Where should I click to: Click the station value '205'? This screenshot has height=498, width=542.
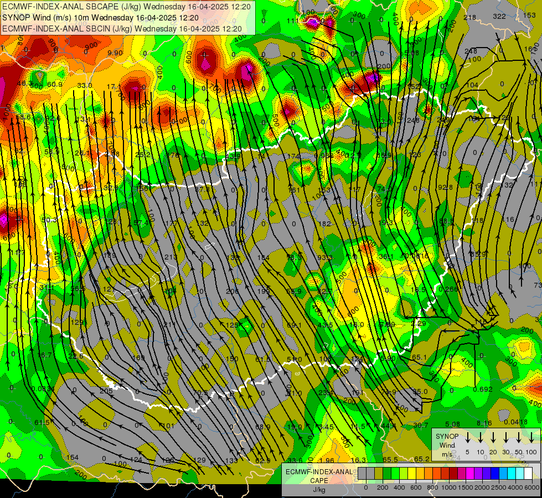coord(106,391)
